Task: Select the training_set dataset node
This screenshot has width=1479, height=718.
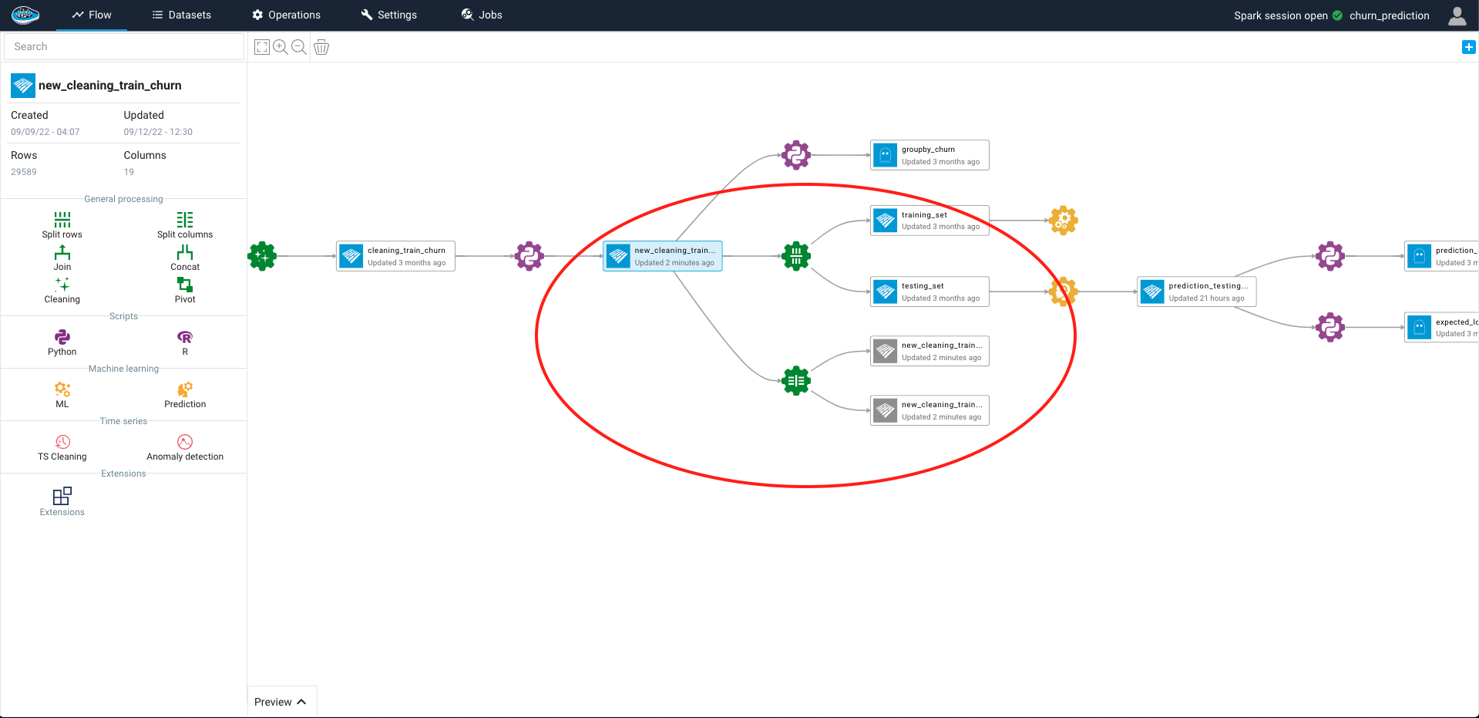Action: (x=929, y=221)
